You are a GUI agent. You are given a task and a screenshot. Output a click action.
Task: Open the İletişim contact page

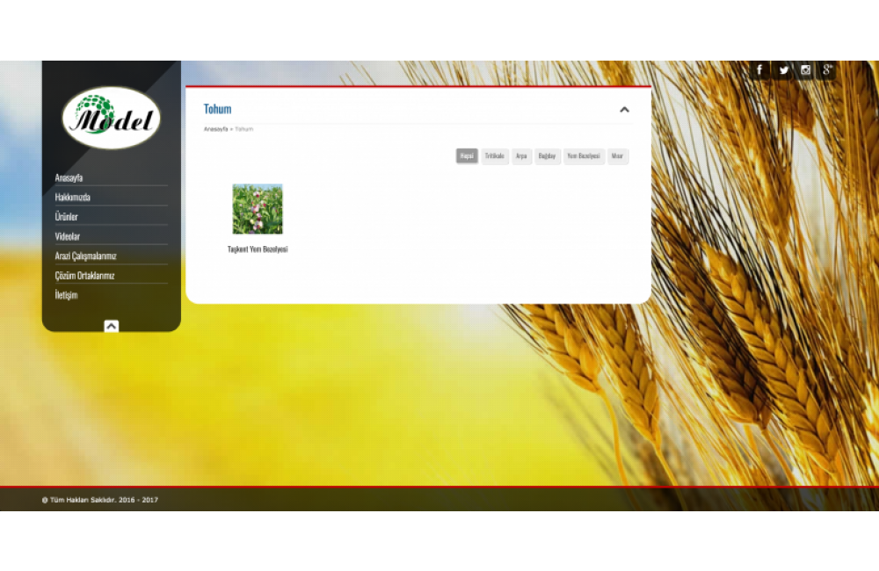(x=67, y=295)
